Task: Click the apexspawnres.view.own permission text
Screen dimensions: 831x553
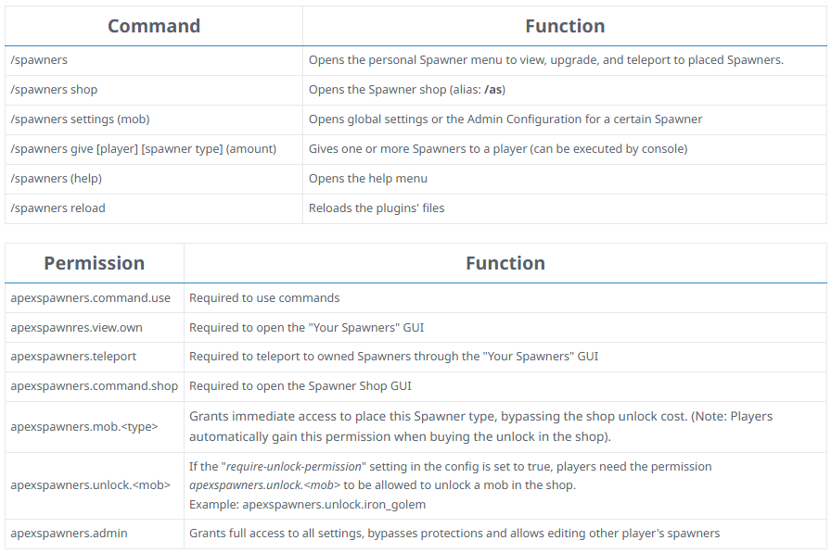Action: 76,328
